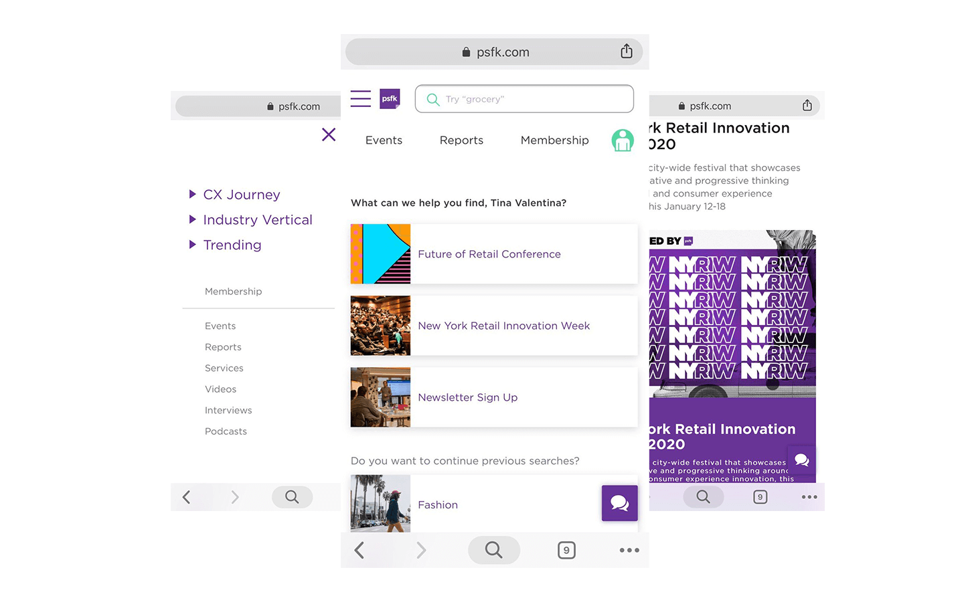Open more options dots in center toolbar

629,550
